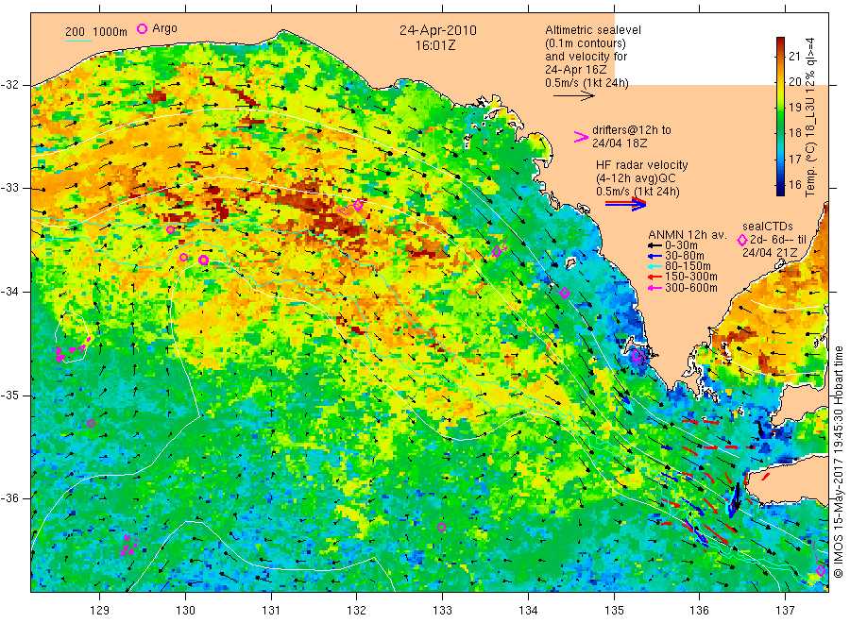Click the magenta drifter cluster near 128.6°E, -34.6
Image resolution: width=850 pixels, height=623 pixels.
point(72,349)
